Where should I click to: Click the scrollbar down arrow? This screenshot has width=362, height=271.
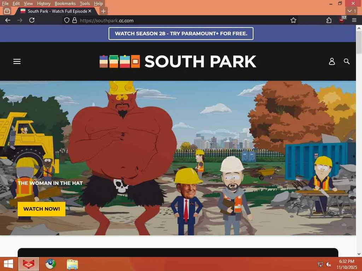coord(359,254)
